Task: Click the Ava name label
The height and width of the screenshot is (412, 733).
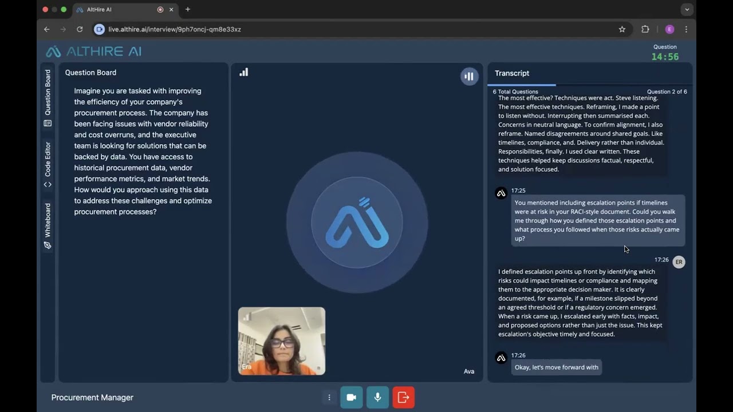Action: tap(469, 371)
